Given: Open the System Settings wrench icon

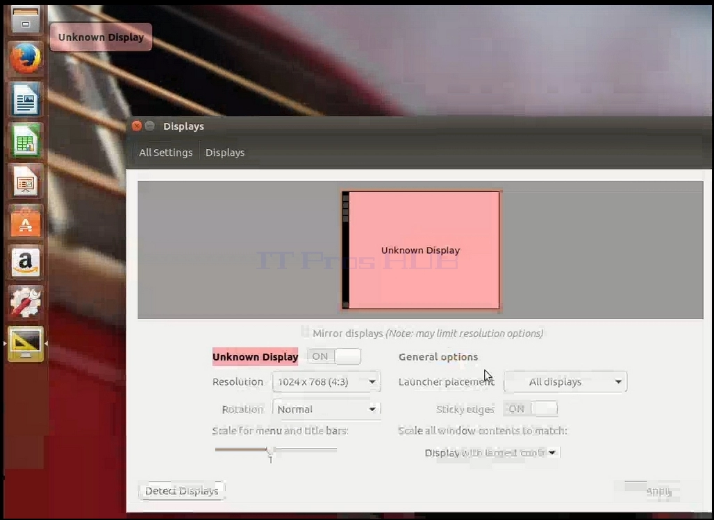Looking at the screenshot, I should tap(26, 303).
